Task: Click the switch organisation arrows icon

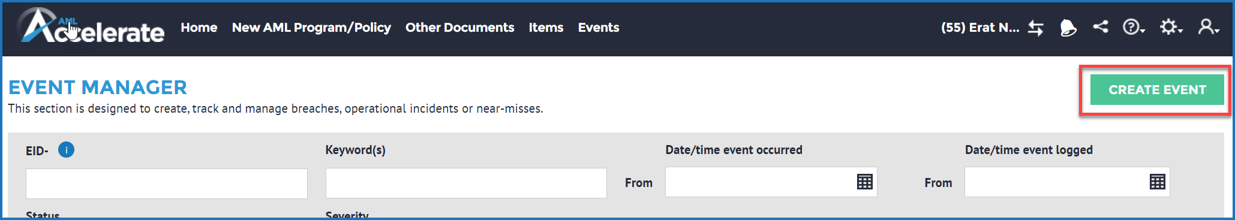Action: point(1036,28)
